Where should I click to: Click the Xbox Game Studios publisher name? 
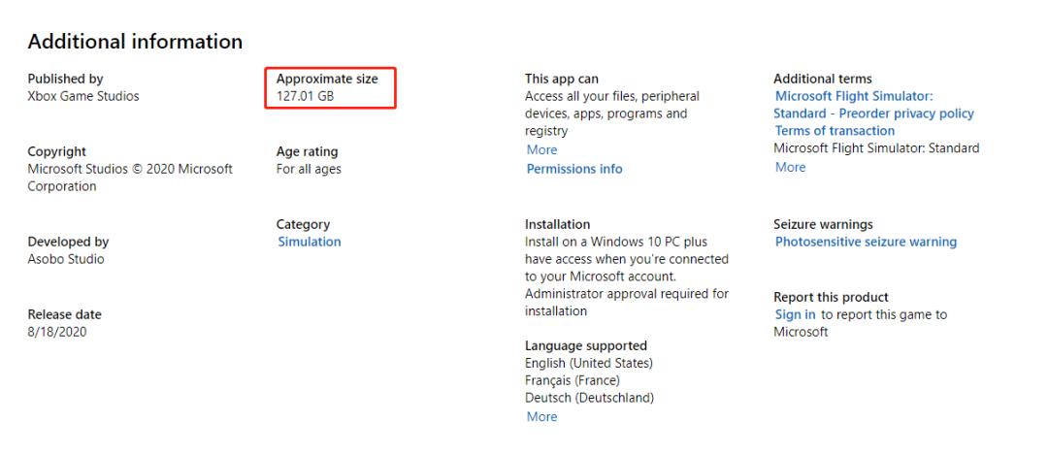click(x=83, y=96)
